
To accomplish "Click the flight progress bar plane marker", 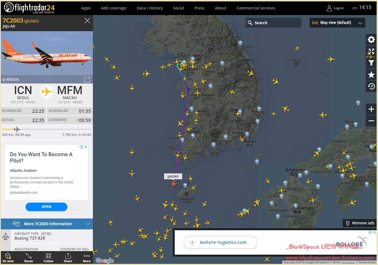I will 17,129.
